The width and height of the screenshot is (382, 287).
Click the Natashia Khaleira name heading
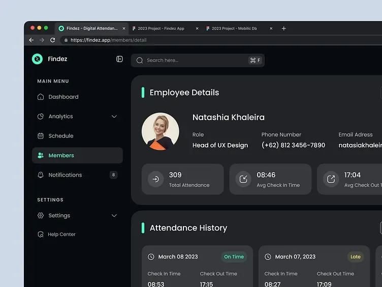coord(229,118)
